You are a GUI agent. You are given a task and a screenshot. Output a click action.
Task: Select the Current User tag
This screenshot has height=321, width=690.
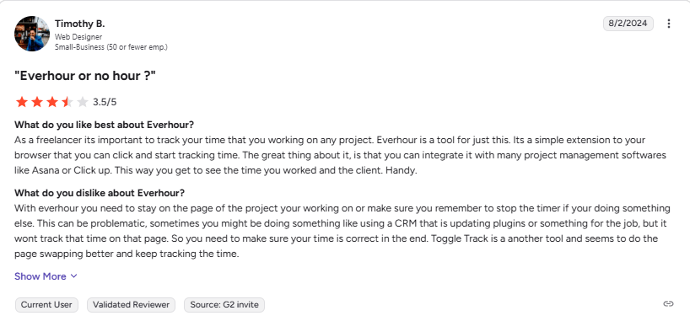(46, 305)
